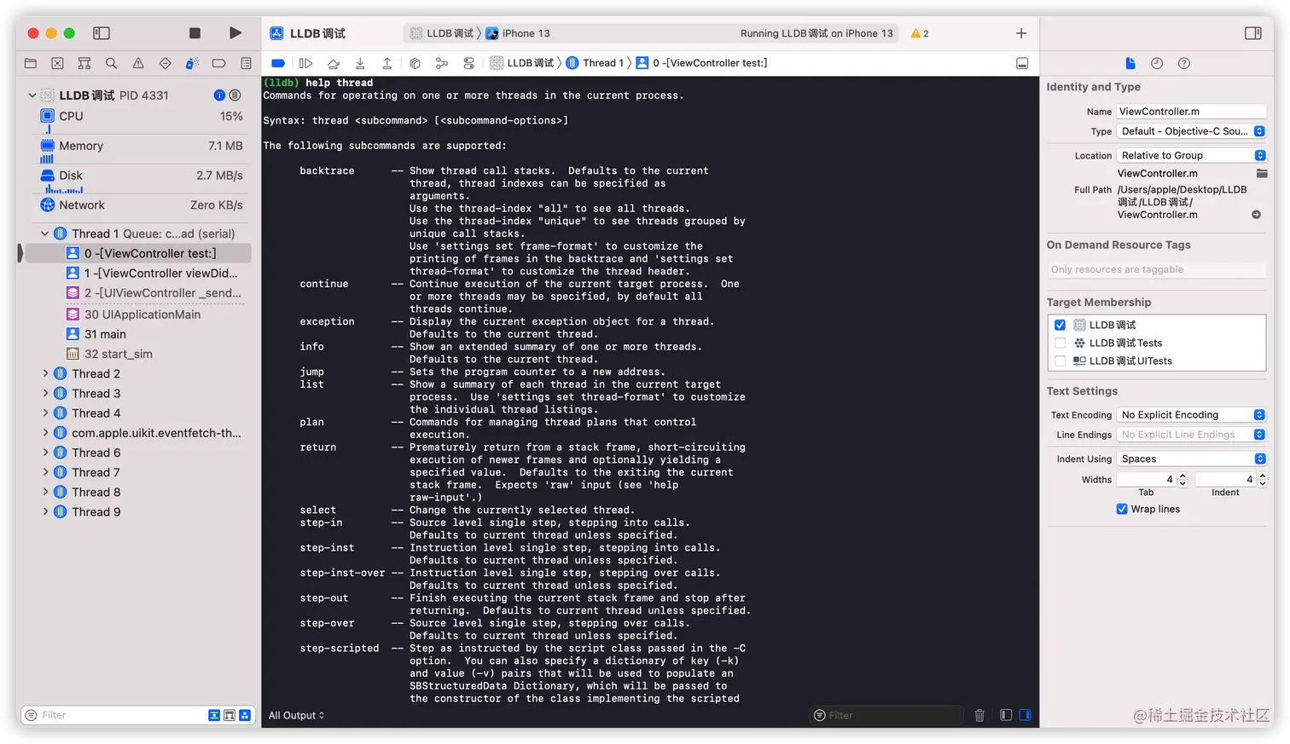1290x744 pixels.
Task: Show the quick help inspector tab
Action: click(1184, 63)
